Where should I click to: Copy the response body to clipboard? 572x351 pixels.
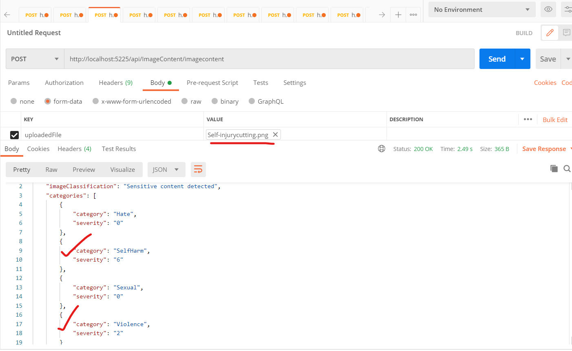554,169
